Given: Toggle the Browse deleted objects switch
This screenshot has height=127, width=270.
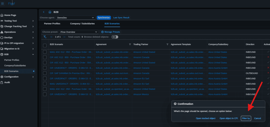Looking at the screenshot, I should [x=115, y=37].
